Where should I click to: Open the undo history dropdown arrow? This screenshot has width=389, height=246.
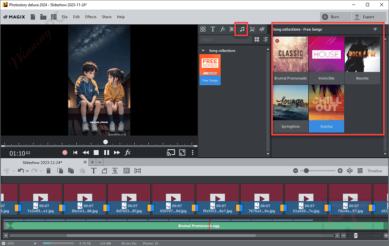point(27,171)
